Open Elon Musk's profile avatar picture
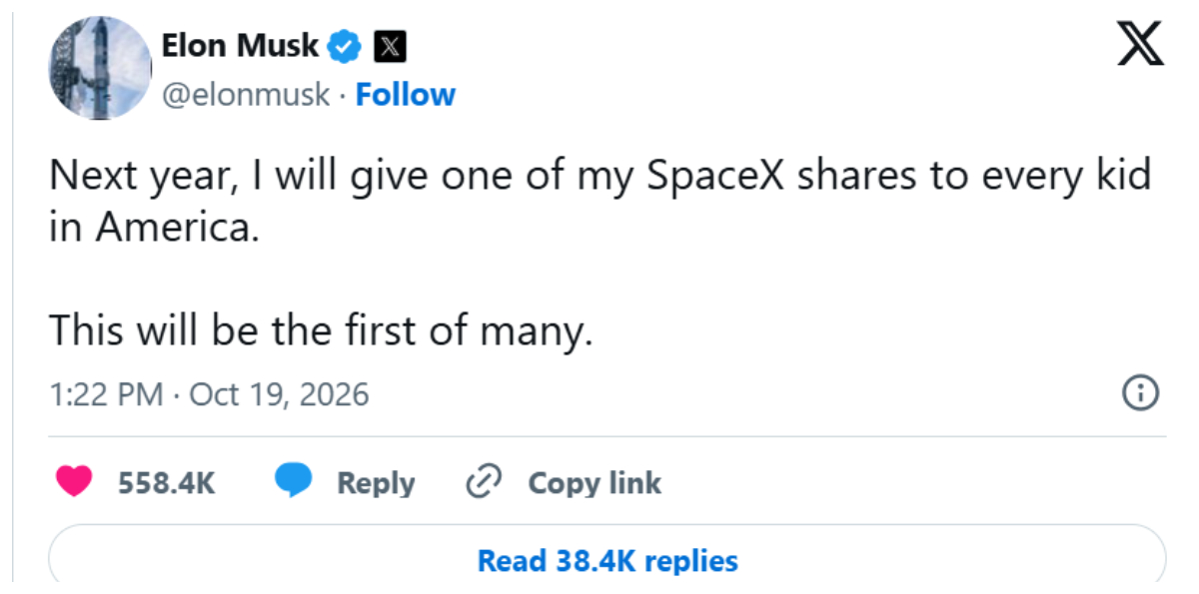1199x594 pixels. (x=98, y=68)
